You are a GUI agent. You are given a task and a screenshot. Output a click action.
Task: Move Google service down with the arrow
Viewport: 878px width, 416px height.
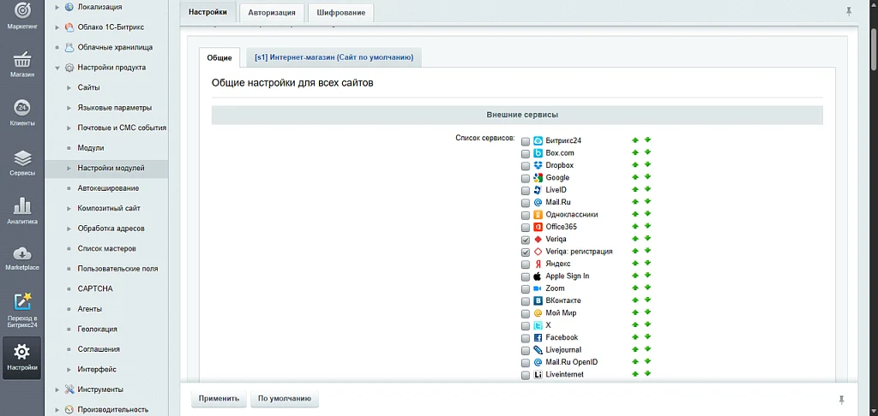pos(647,177)
